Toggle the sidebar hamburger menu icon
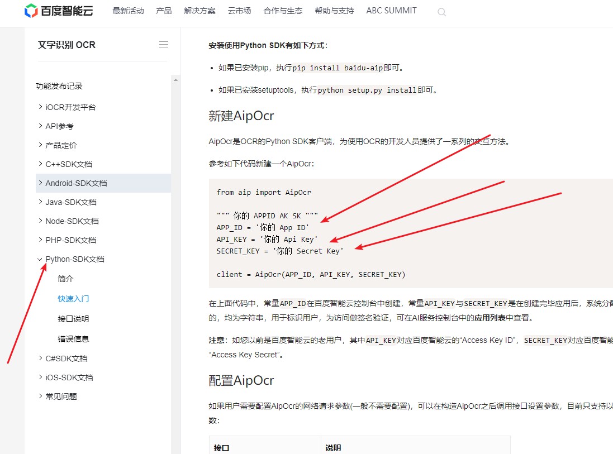Screen dimensions: 613x454 pos(164,45)
